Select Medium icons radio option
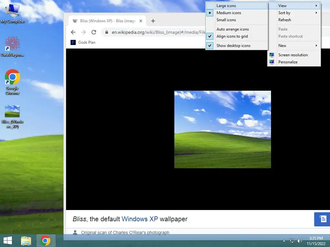This screenshot has height=247, width=330. (x=237, y=13)
